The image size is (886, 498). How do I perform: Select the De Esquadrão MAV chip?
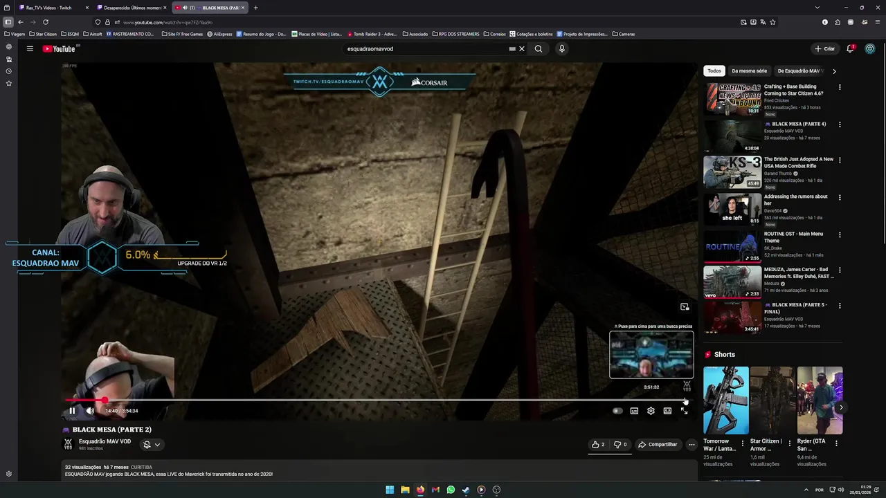point(799,71)
